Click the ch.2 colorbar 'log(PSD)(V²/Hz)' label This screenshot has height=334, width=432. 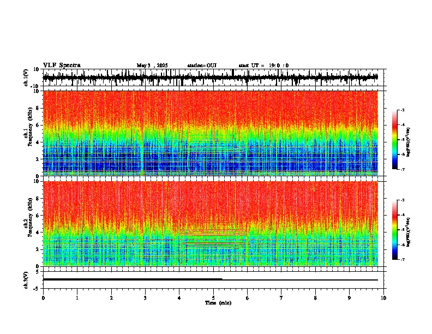[x=409, y=232]
